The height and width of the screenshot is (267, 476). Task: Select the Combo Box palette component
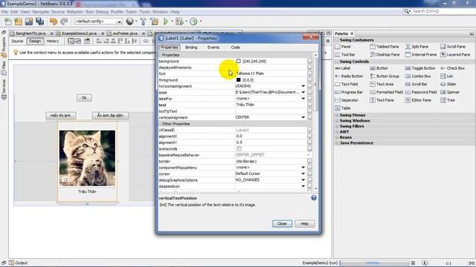(x=418, y=76)
